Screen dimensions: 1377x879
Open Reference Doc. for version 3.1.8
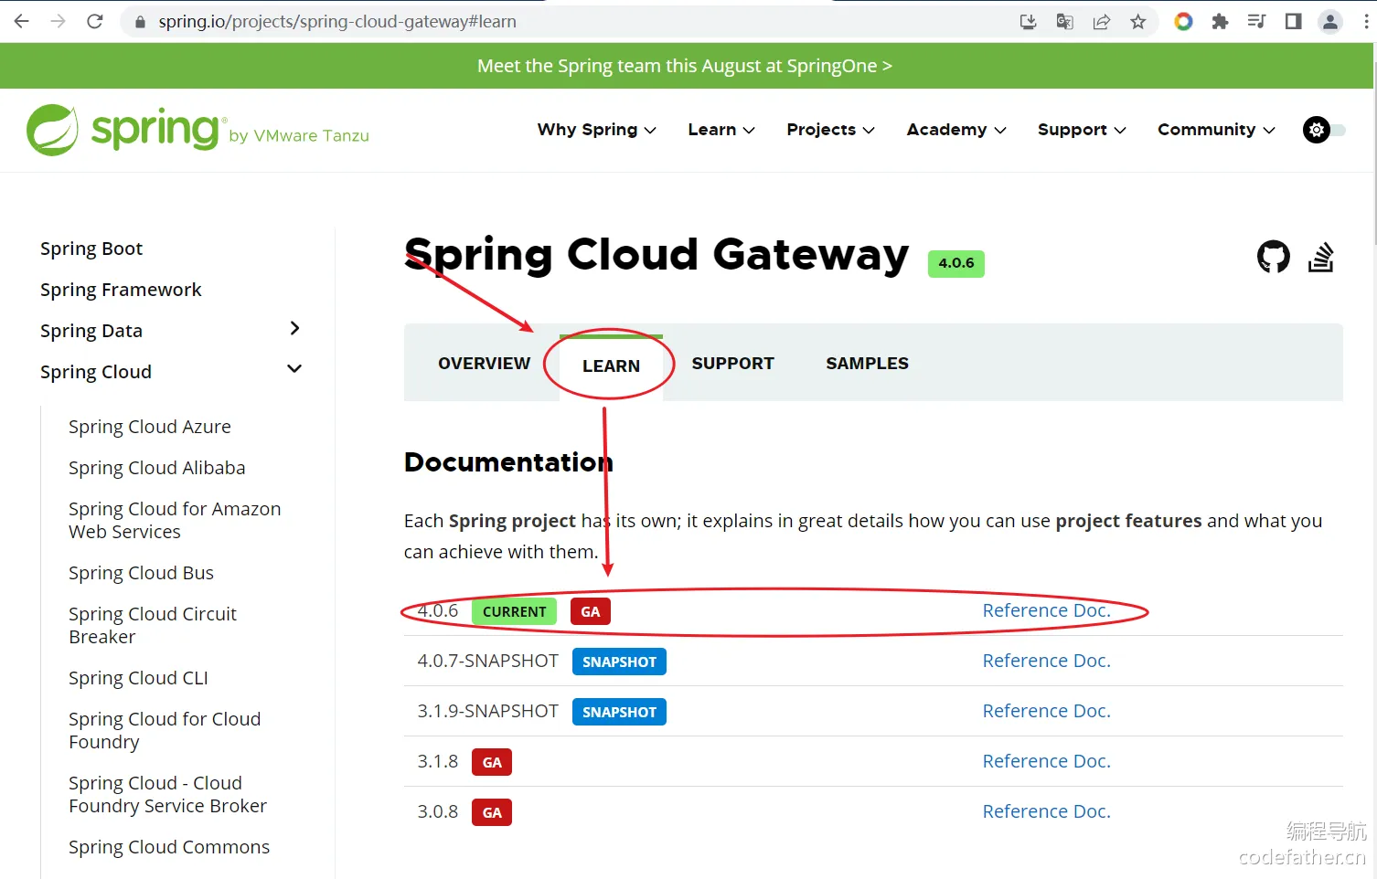(x=1046, y=761)
